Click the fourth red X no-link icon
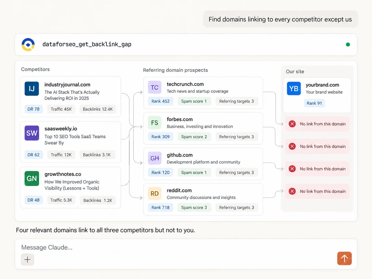This screenshot has height=279, width=372. (292, 192)
